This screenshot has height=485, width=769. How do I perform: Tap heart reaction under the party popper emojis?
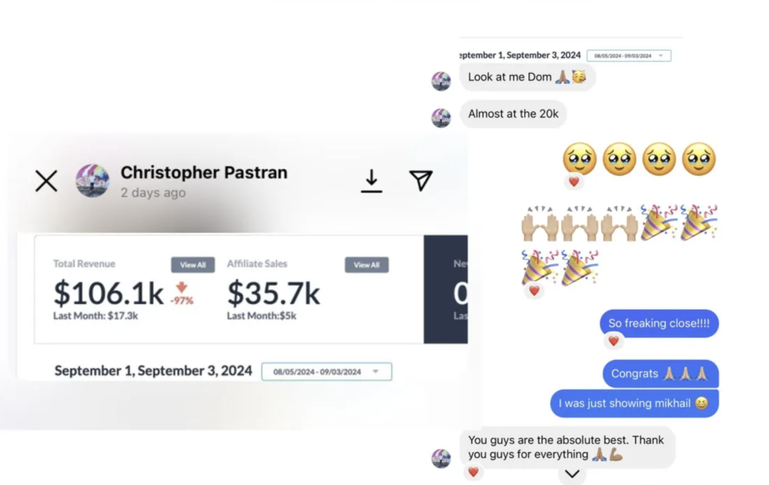(534, 290)
